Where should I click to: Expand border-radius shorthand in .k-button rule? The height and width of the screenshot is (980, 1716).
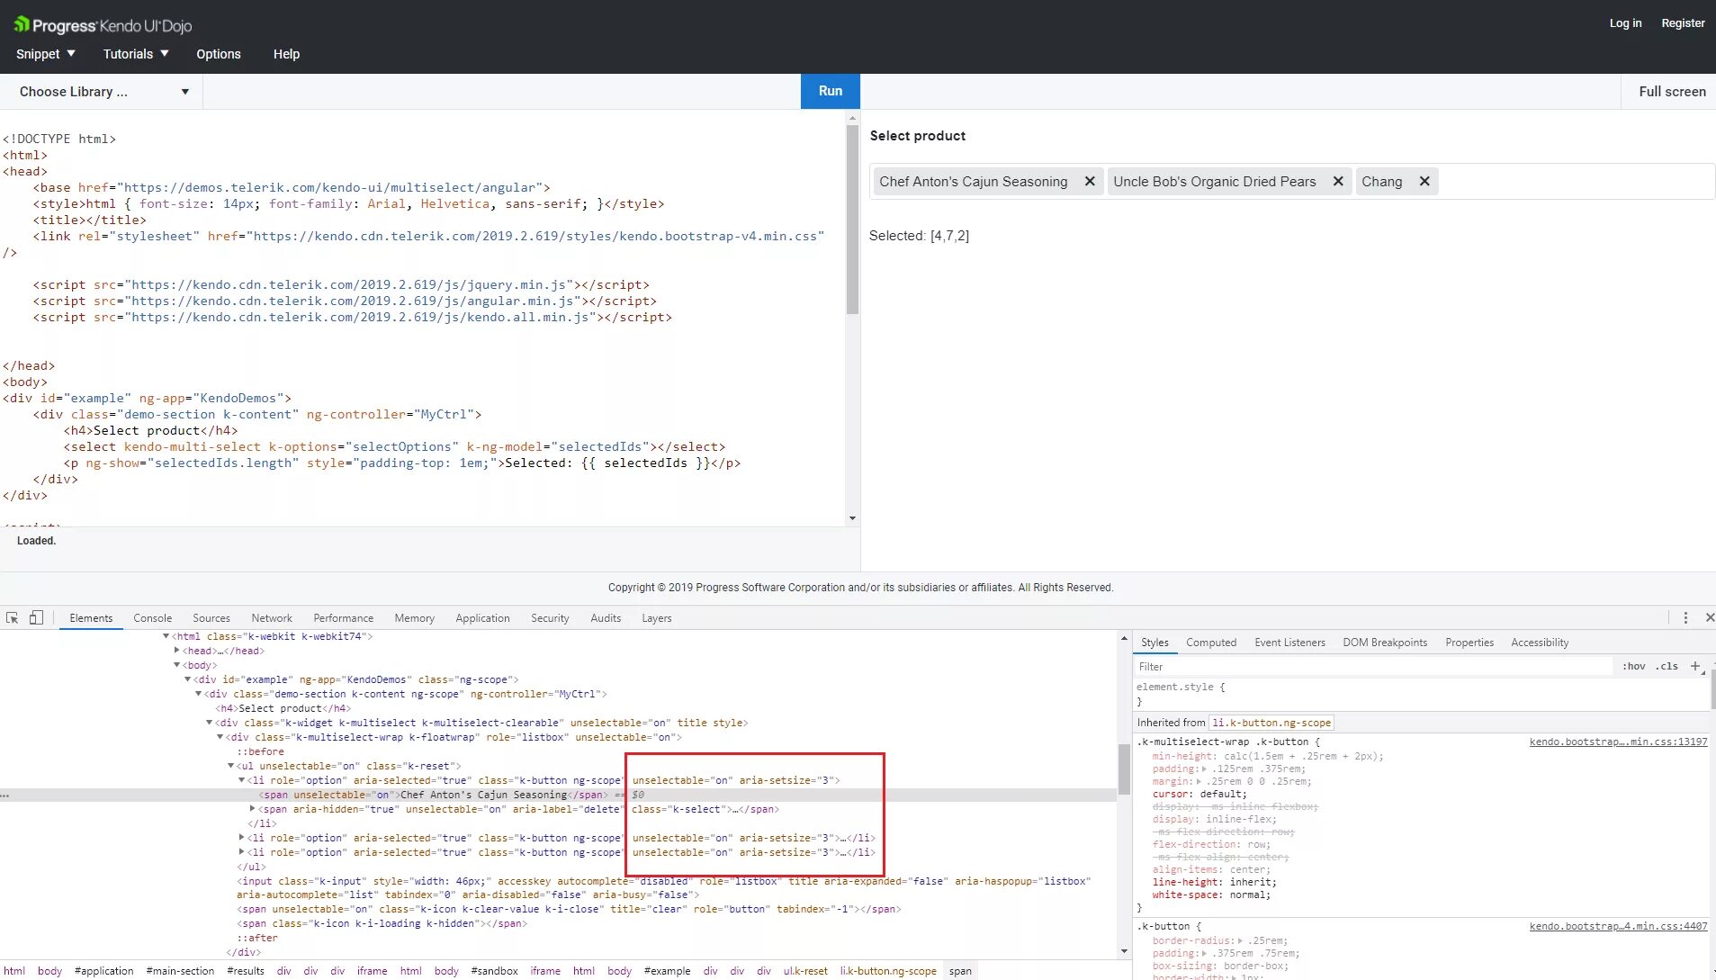point(1241,941)
